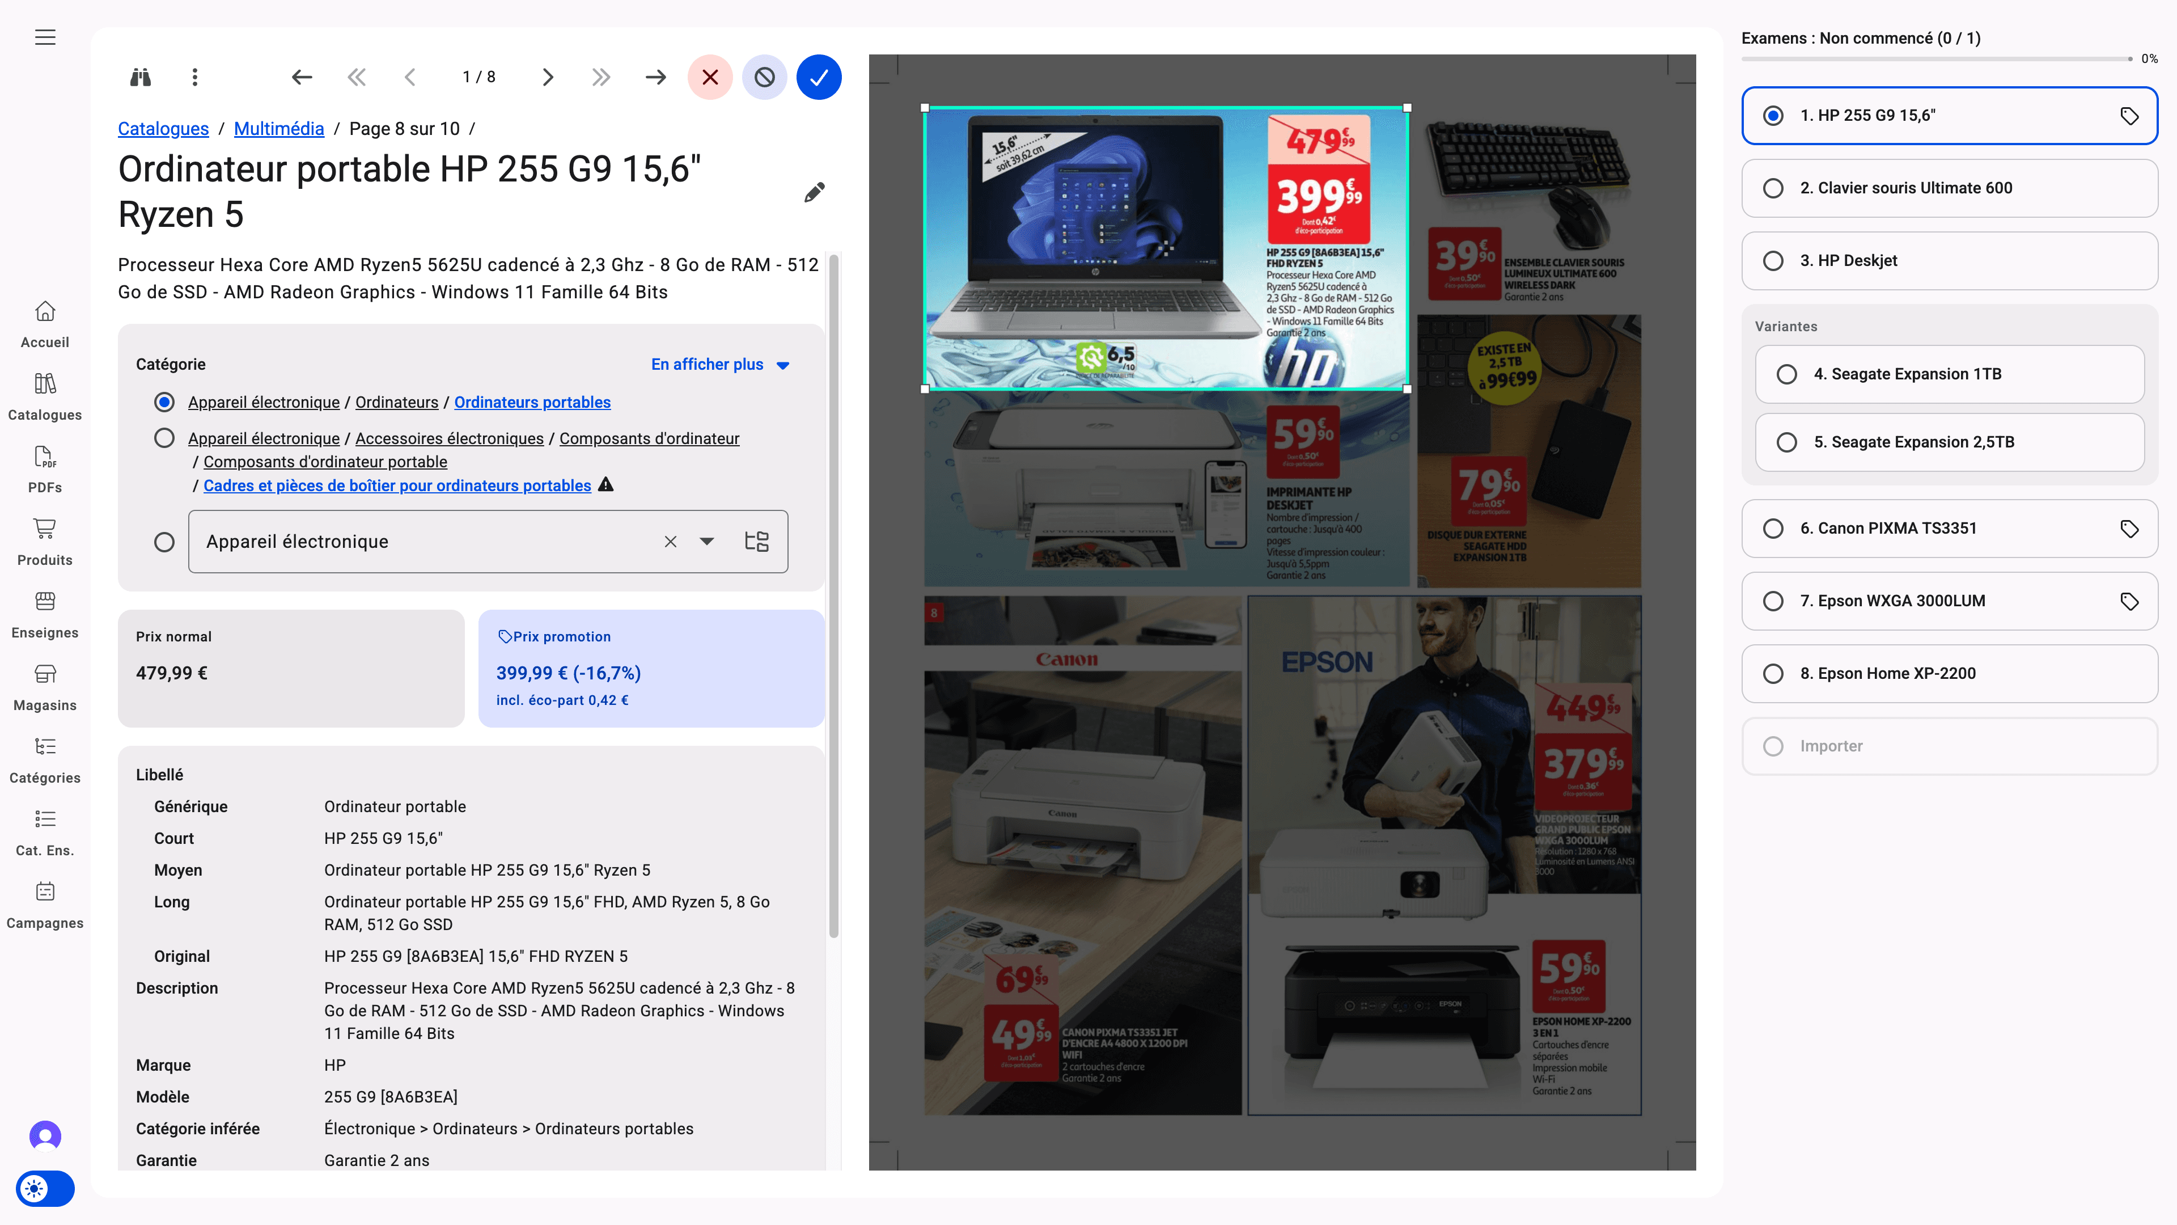Expand En afficher plus dropdown
This screenshot has width=2177, height=1225.
(x=720, y=364)
